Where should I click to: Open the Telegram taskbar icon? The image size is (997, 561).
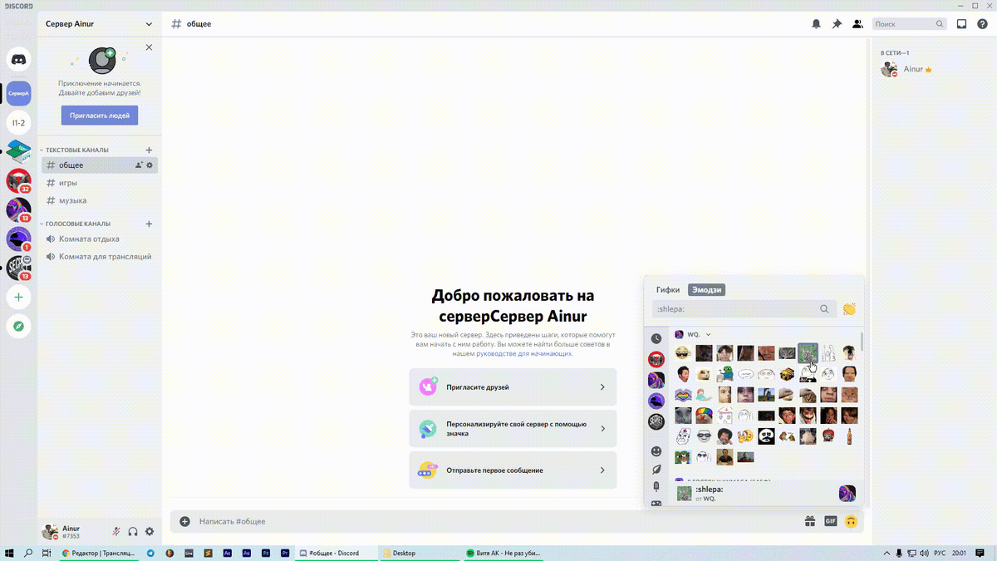(150, 553)
